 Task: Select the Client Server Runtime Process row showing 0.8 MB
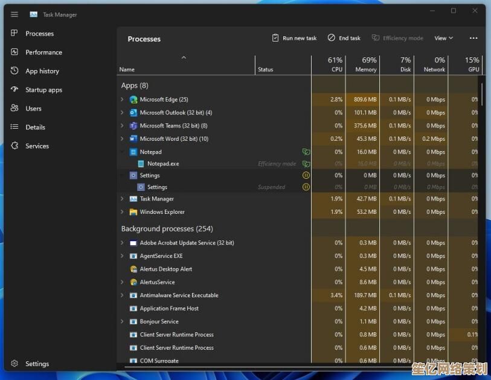point(298,335)
